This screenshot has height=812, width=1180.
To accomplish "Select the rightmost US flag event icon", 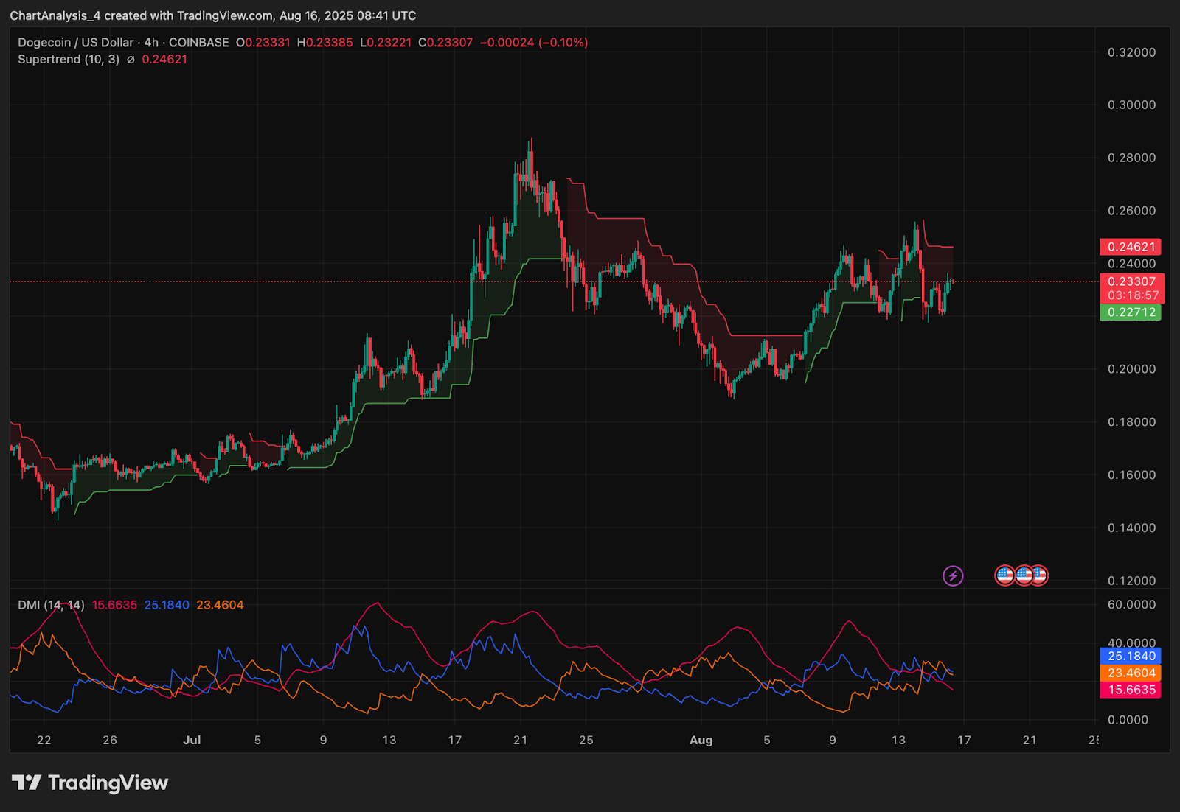I will (1040, 575).
